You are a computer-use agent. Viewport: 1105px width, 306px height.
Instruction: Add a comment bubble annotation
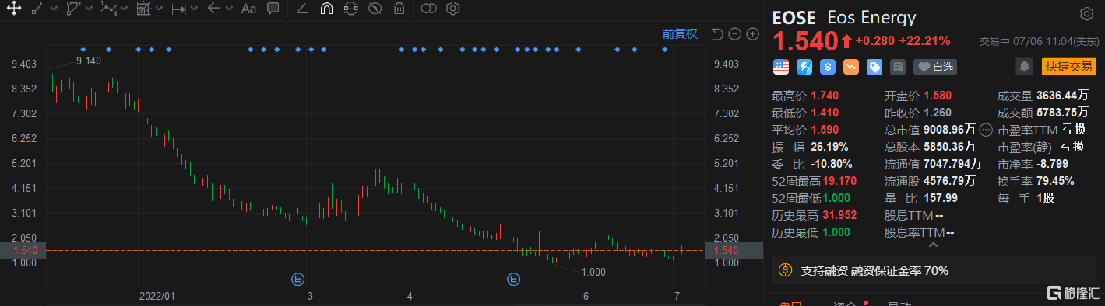(273, 9)
